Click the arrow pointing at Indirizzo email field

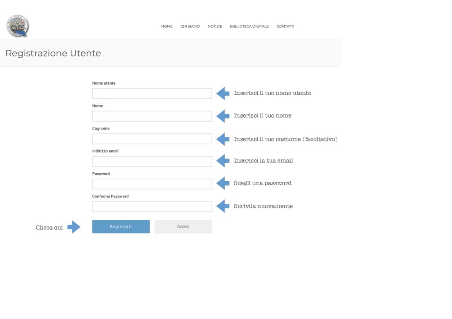coord(223,161)
